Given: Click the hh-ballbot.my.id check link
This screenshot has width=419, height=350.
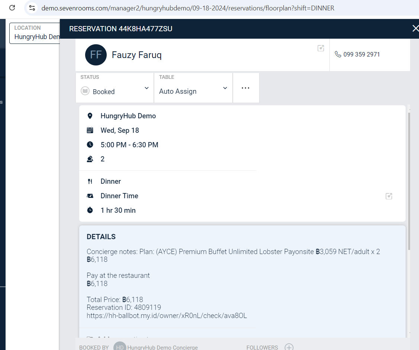Looking at the screenshot, I should [167, 316].
